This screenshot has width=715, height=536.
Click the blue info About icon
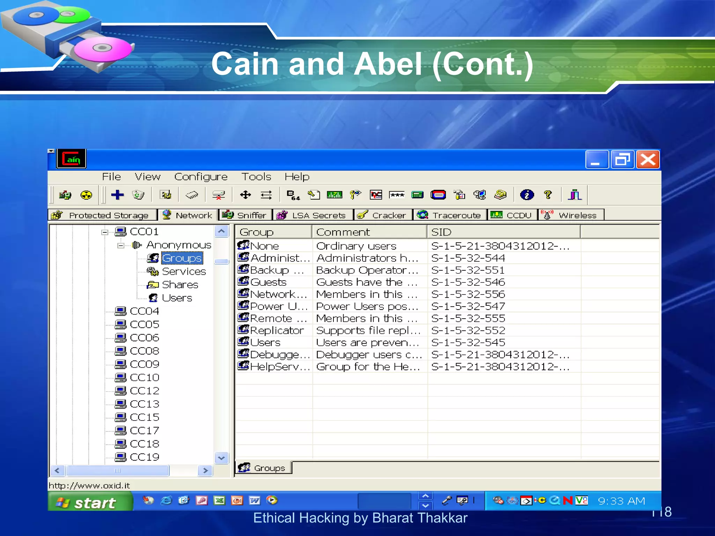(x=526, y=195)
